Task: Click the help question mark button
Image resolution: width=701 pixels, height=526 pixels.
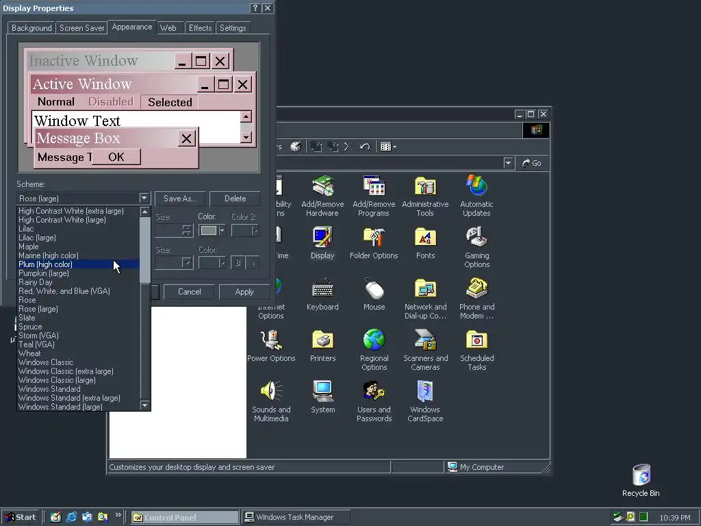Action: [x=255, y=8]
